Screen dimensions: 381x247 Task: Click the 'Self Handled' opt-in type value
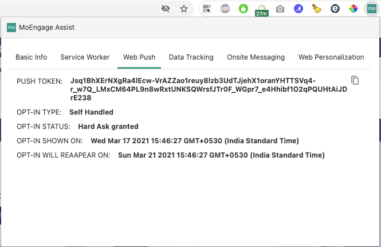pos(91,112)
